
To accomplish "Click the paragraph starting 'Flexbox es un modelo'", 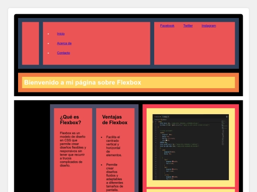I will pos(73,149).
